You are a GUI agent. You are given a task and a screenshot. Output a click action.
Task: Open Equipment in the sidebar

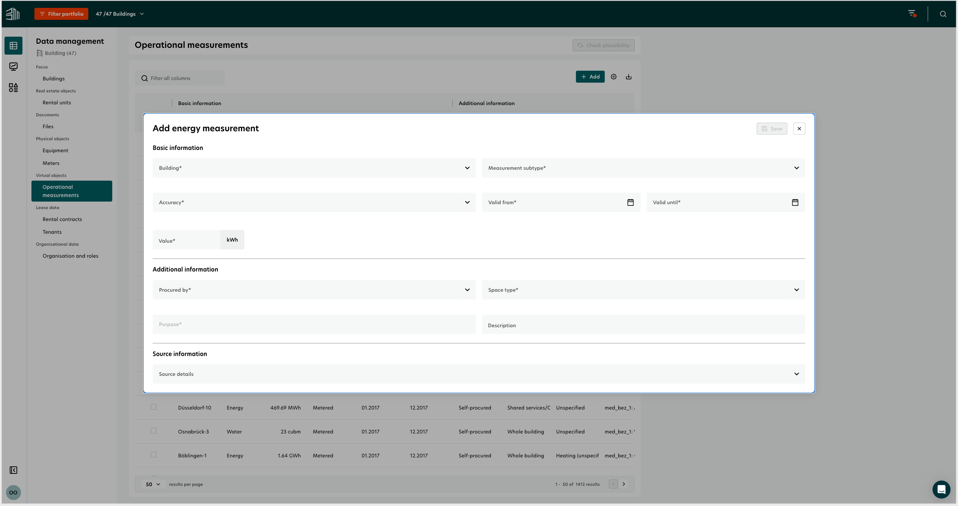(55, 150)
